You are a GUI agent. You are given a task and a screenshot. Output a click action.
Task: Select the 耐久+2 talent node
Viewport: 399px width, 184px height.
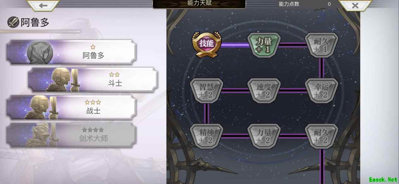click(322, 136)
